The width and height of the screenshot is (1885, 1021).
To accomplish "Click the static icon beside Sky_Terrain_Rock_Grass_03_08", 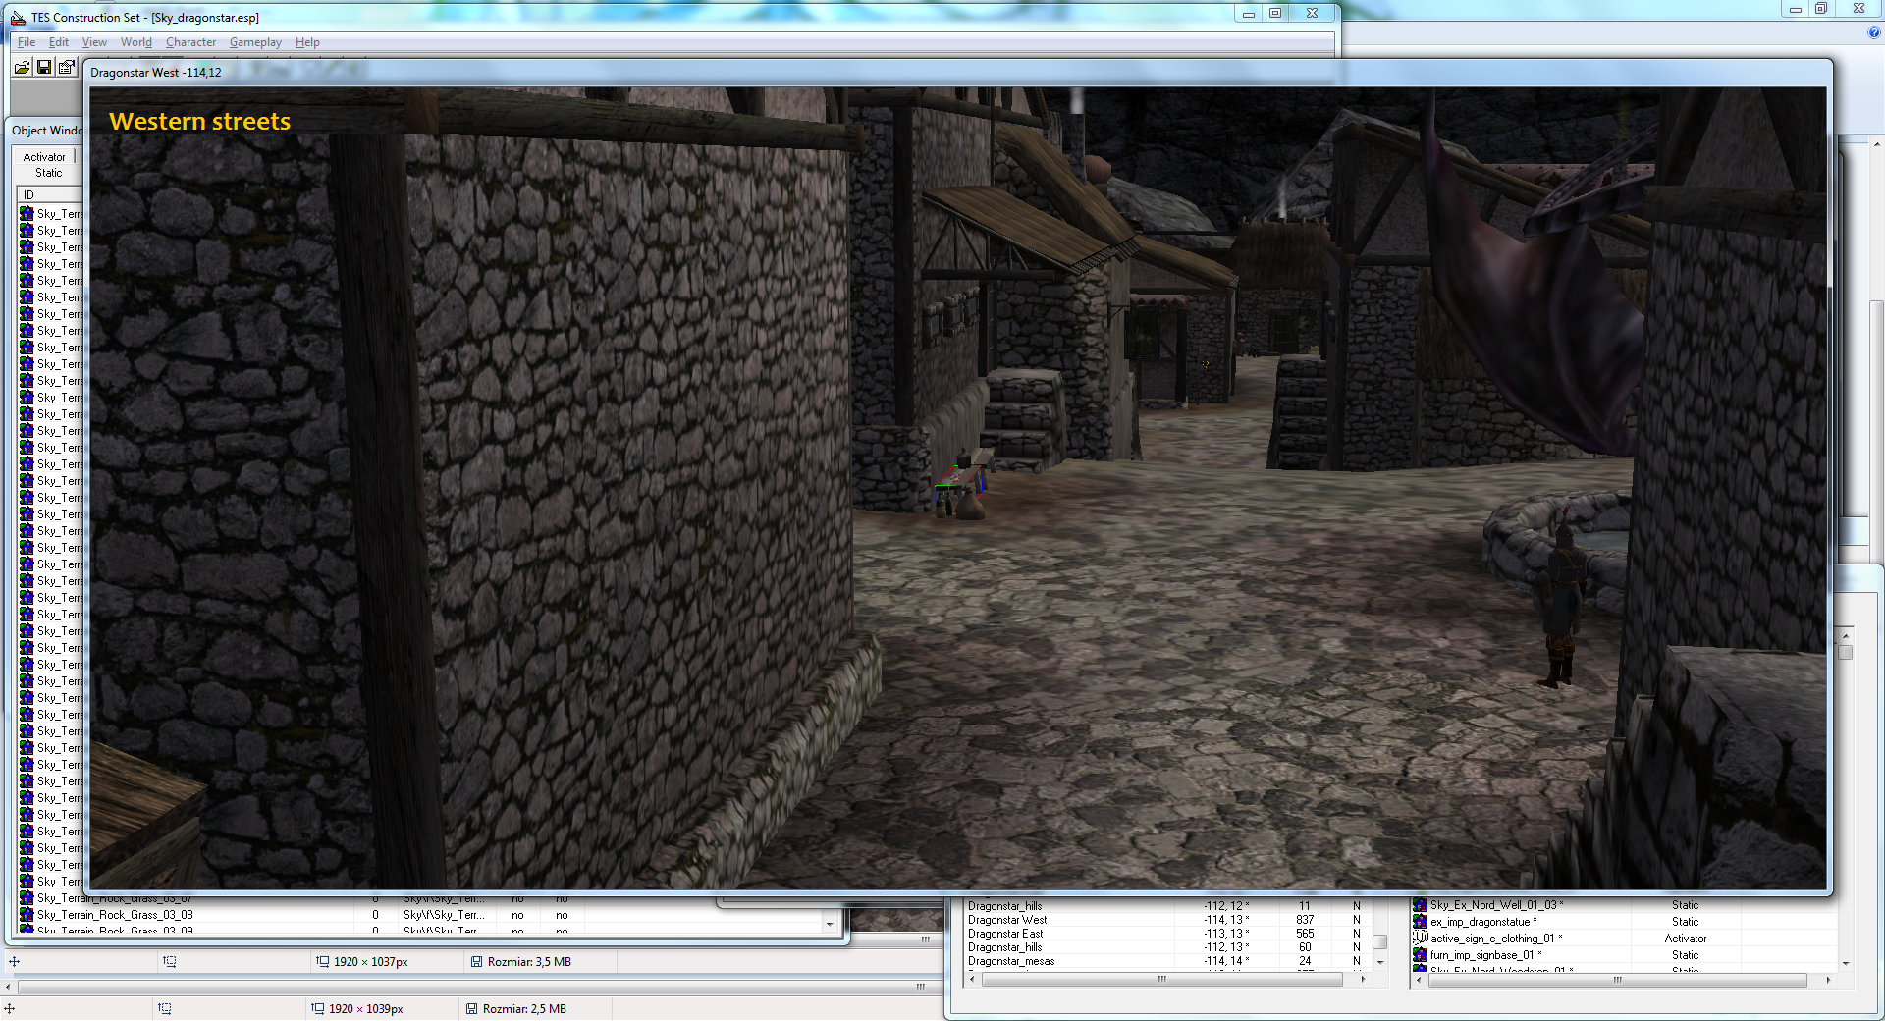I will [x=27, y=915].
